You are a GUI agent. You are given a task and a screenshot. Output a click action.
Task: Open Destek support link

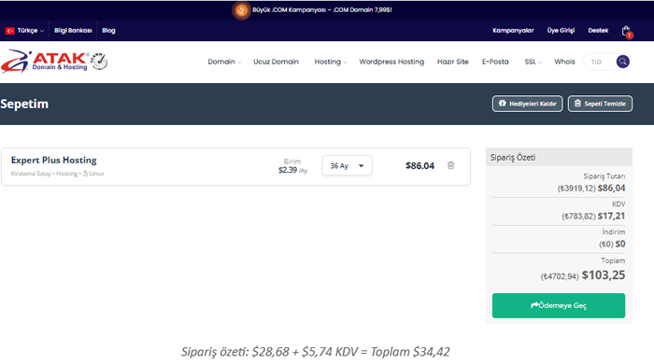tap(598, 31)
